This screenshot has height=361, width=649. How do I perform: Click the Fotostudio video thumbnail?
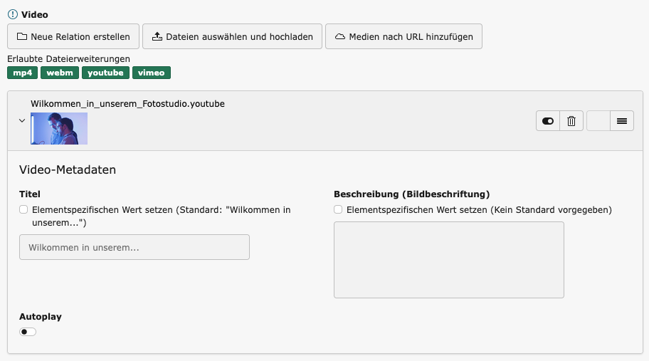click(x=59, y=128)
